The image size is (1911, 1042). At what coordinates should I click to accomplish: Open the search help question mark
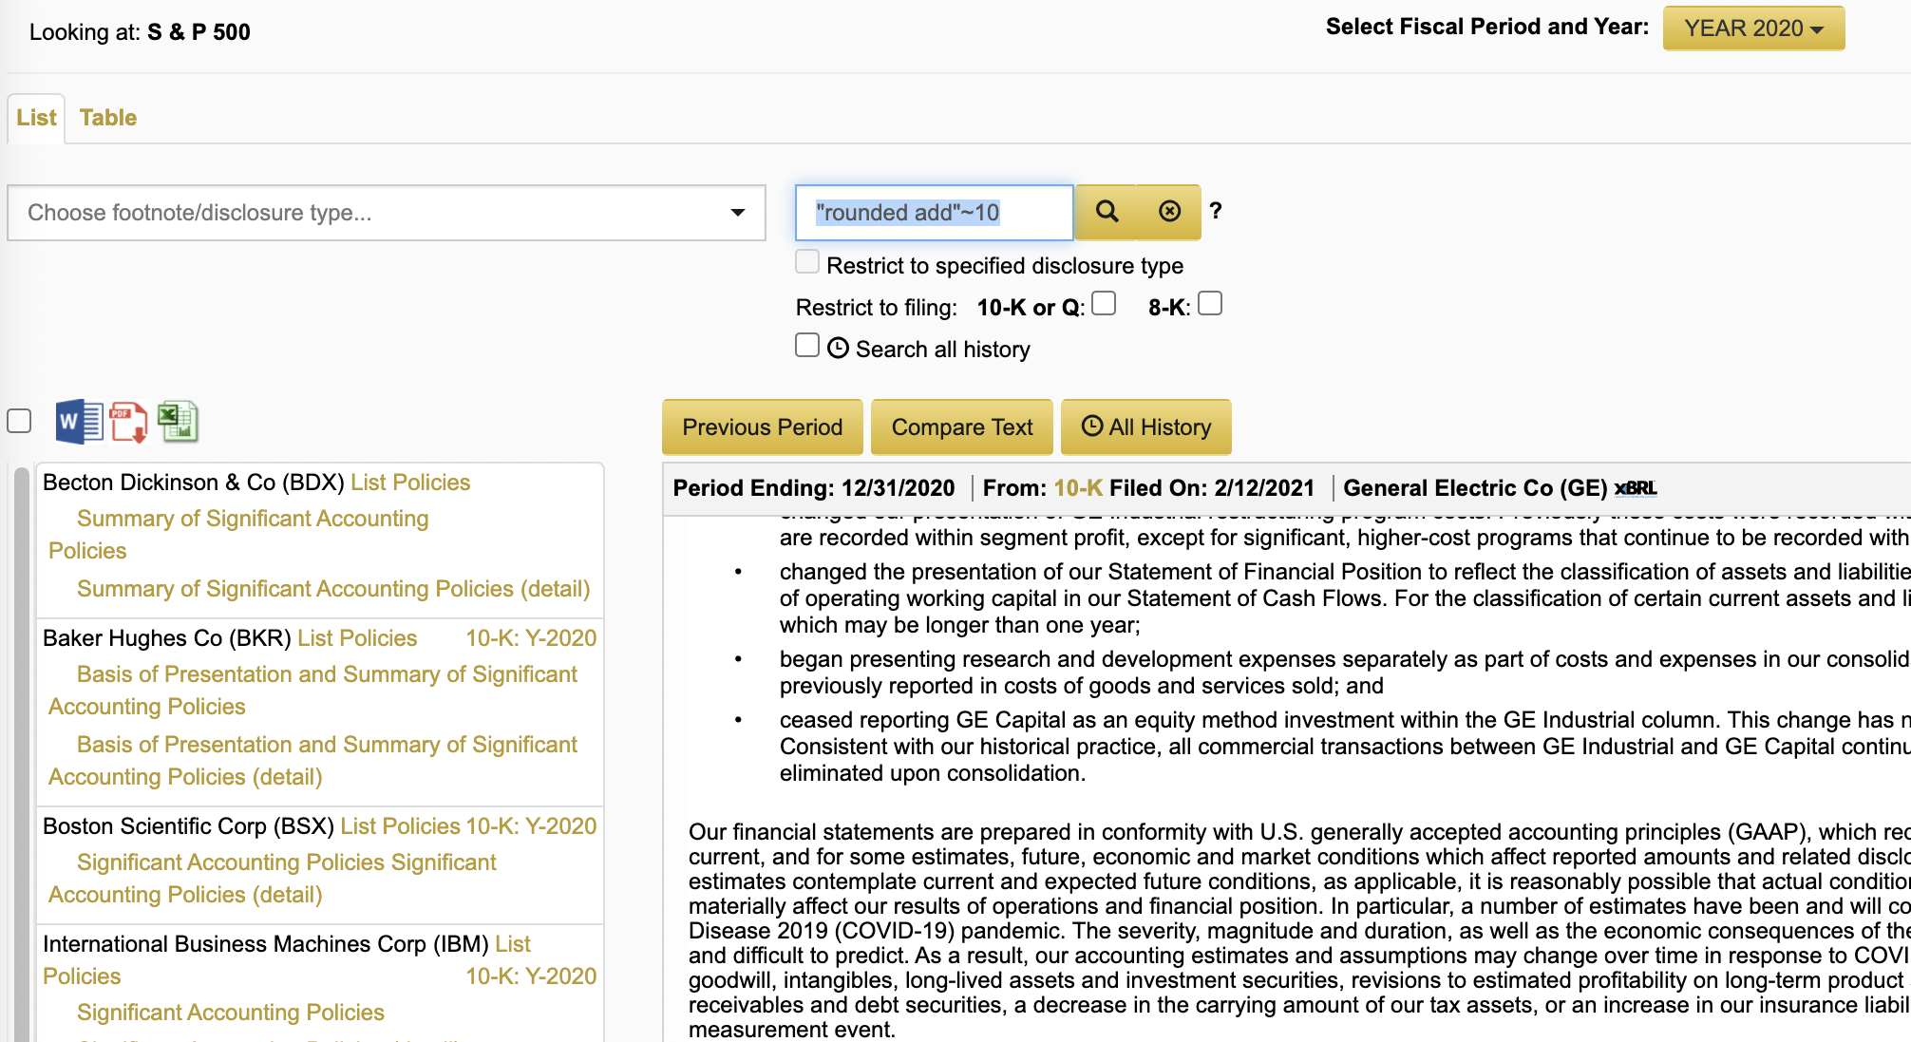click(x=1216, y=211)
